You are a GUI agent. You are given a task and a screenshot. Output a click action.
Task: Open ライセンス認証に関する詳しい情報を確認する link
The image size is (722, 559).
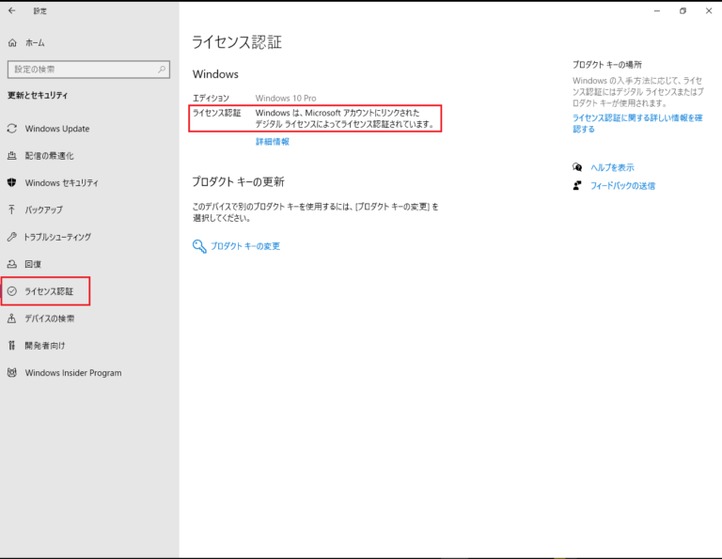(x=637, y=123)
